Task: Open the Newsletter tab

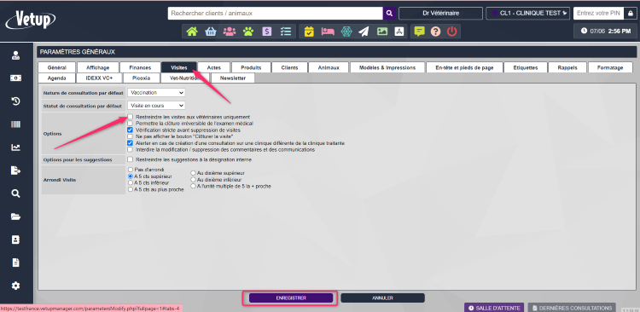Action: [x=233, y=78]
